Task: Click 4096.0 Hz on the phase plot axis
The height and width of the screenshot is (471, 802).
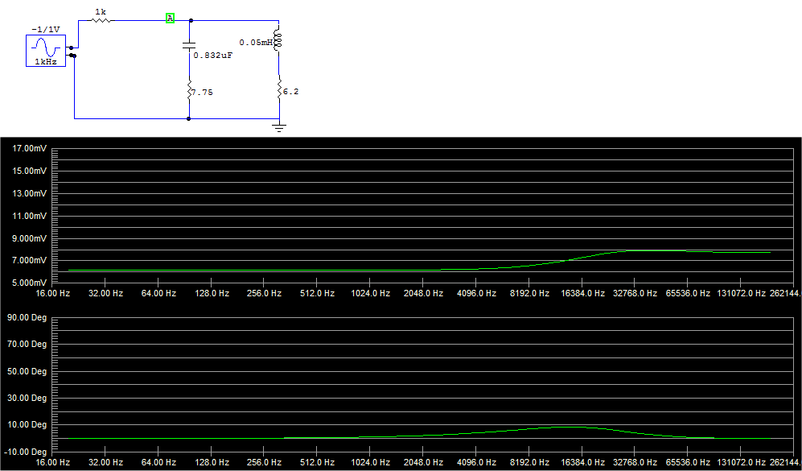Action: click(476, 463)
